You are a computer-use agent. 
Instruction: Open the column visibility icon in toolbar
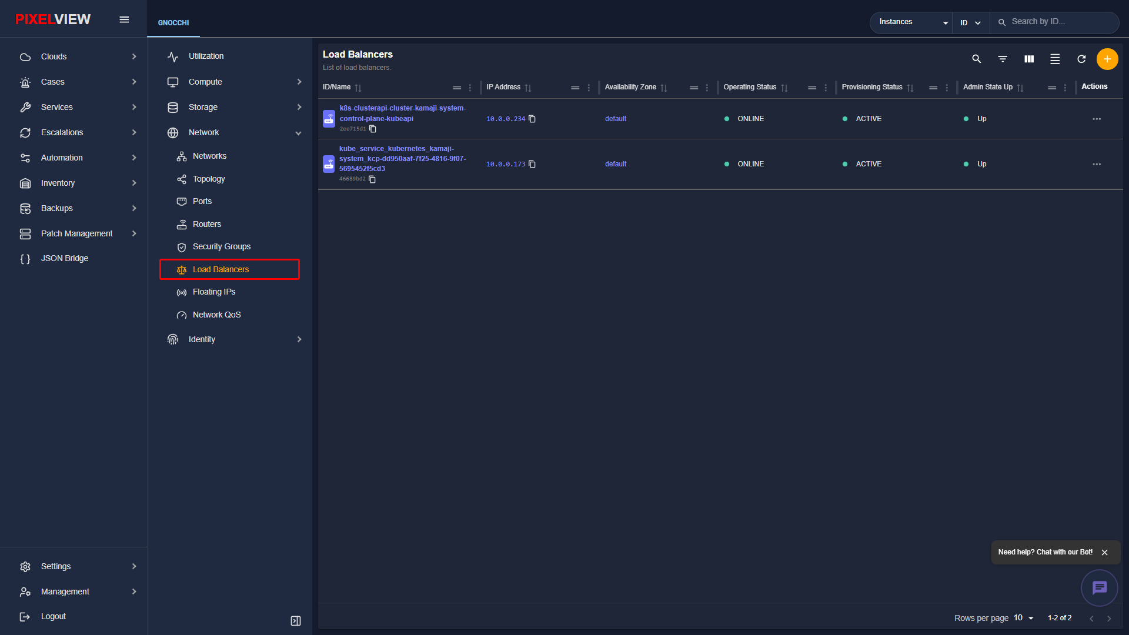[1029, 59]
